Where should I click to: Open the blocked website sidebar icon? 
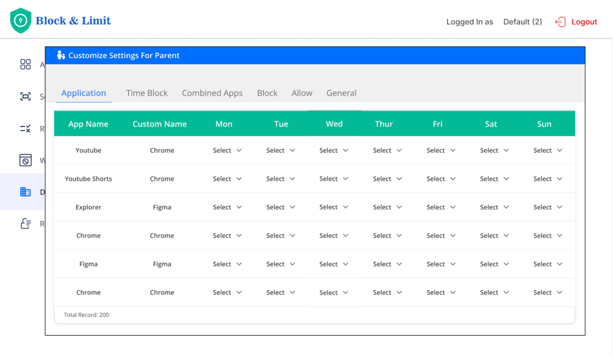coord(25,160)
